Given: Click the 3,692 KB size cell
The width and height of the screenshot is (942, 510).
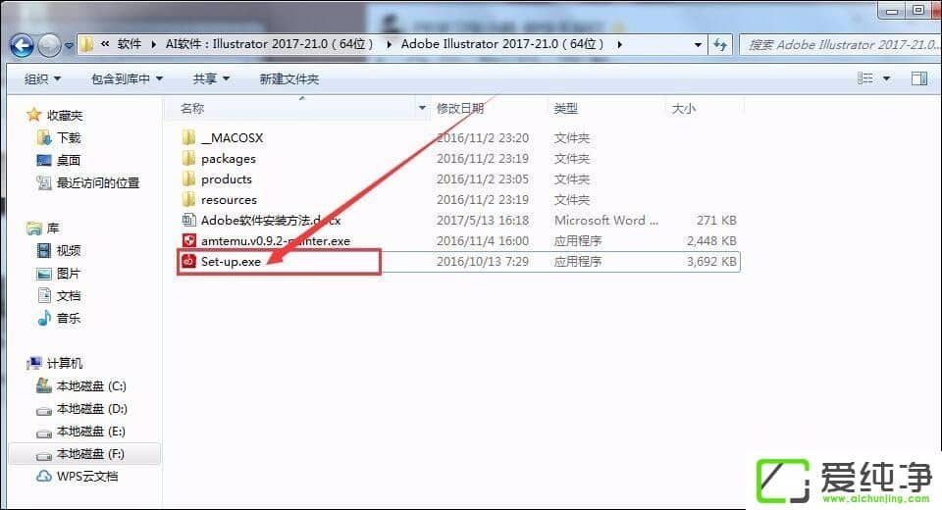Looking at the screenshot, I should coord(711,261).
